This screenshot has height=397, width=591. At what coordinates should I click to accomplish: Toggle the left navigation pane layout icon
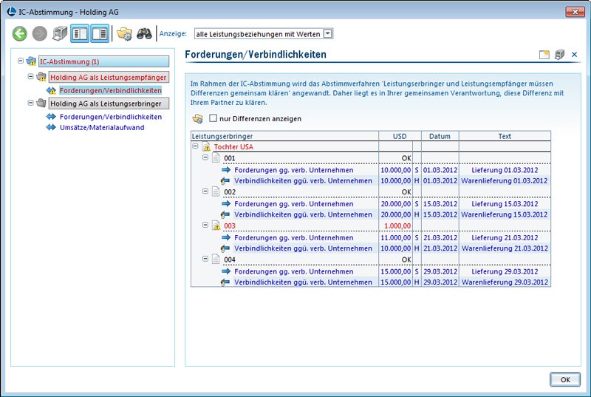pos(80,34)
